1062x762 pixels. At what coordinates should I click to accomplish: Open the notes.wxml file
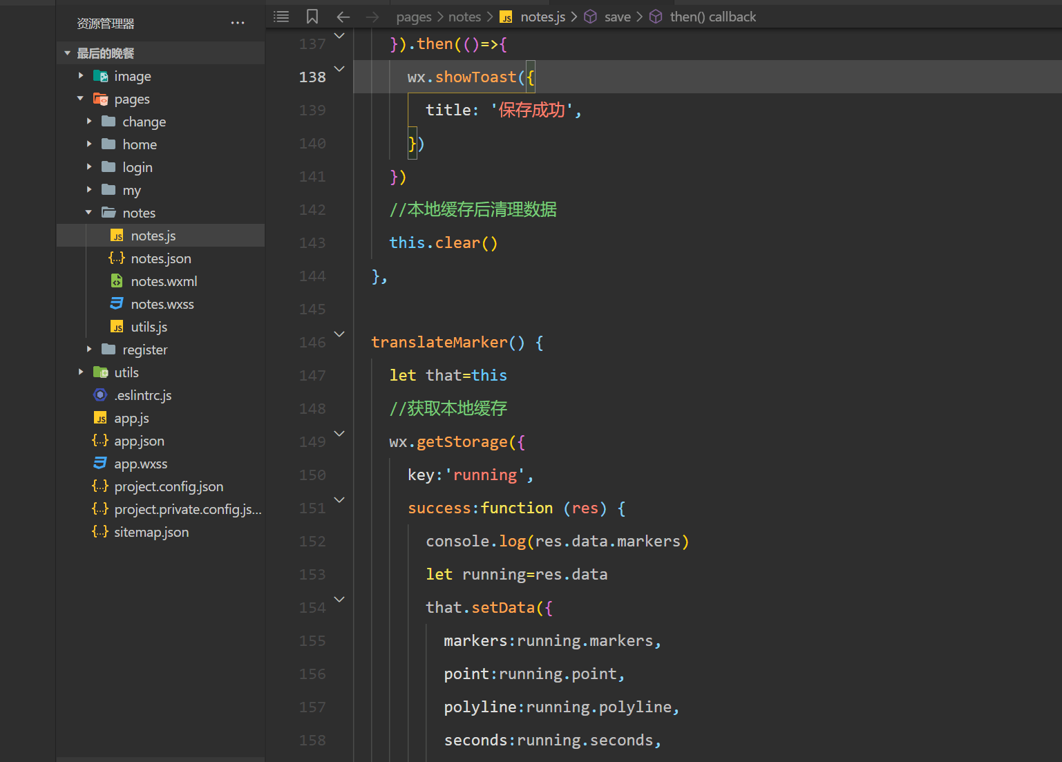(x=164, y=281)
